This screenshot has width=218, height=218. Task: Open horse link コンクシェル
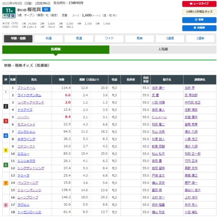(26, 132)
